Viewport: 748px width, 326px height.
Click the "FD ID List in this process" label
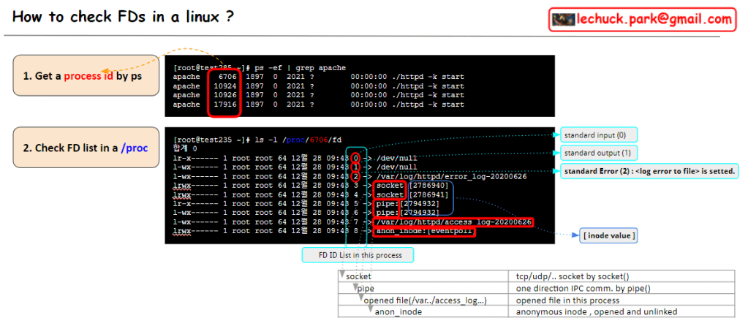click(x=358, y=254)
